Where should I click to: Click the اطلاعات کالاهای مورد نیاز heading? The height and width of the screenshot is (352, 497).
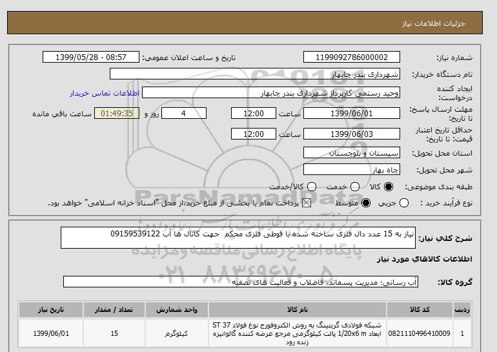425,259
